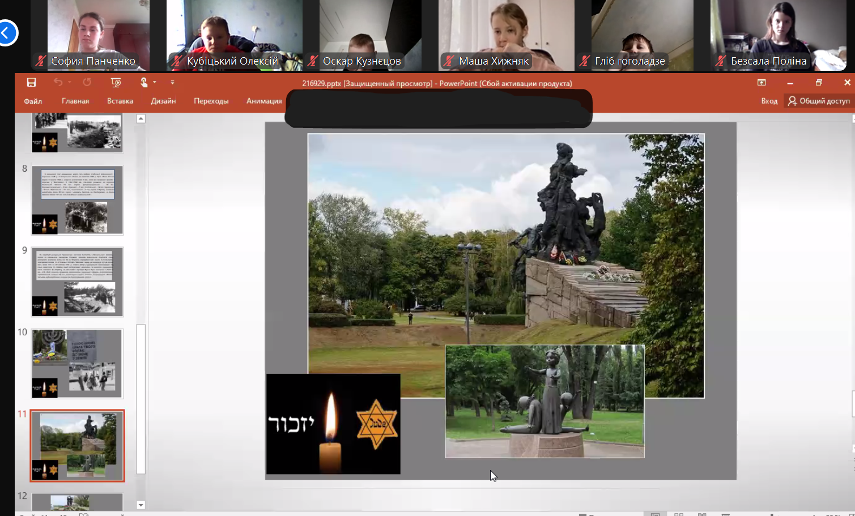855x516 pixels.
Task: Click muted mic icon beside Гліб гоголадзе
Action: (585, 61)
